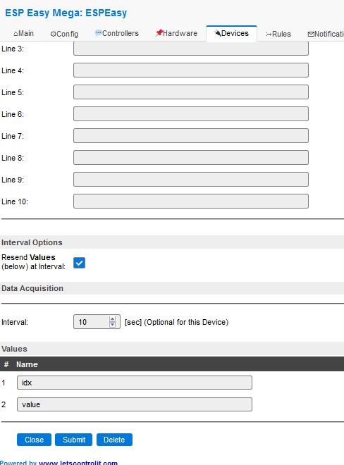
Task: Switch to the Controllers tab
Action: pos(116,34)
